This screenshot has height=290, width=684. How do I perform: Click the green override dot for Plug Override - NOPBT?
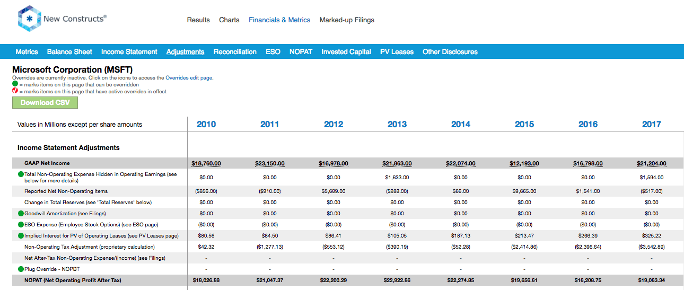click(x=21, y=269)
